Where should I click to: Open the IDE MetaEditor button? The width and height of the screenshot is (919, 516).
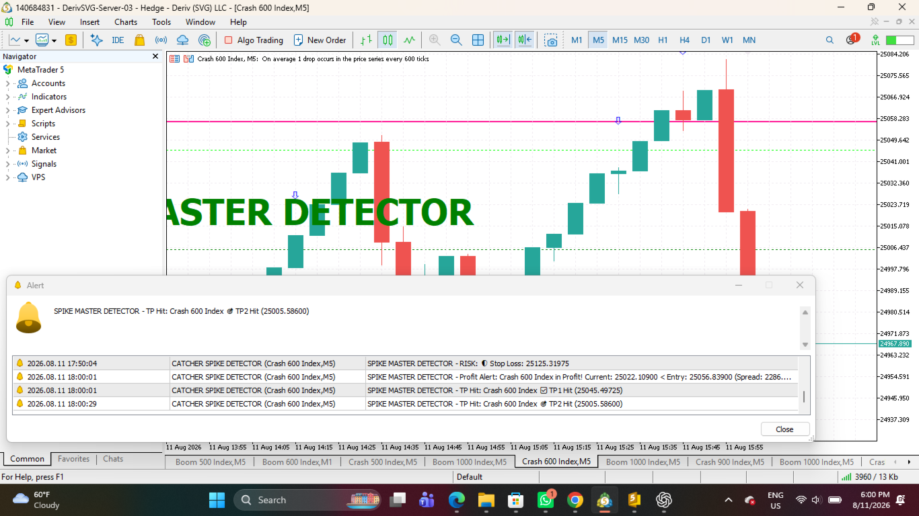tap(118, 40)
